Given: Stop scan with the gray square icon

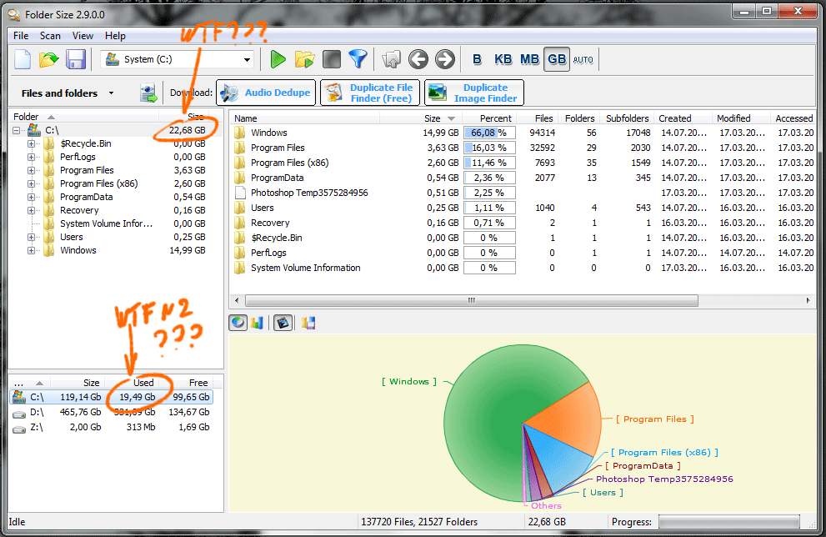Looking at the screenshot, I should point(332,59).
